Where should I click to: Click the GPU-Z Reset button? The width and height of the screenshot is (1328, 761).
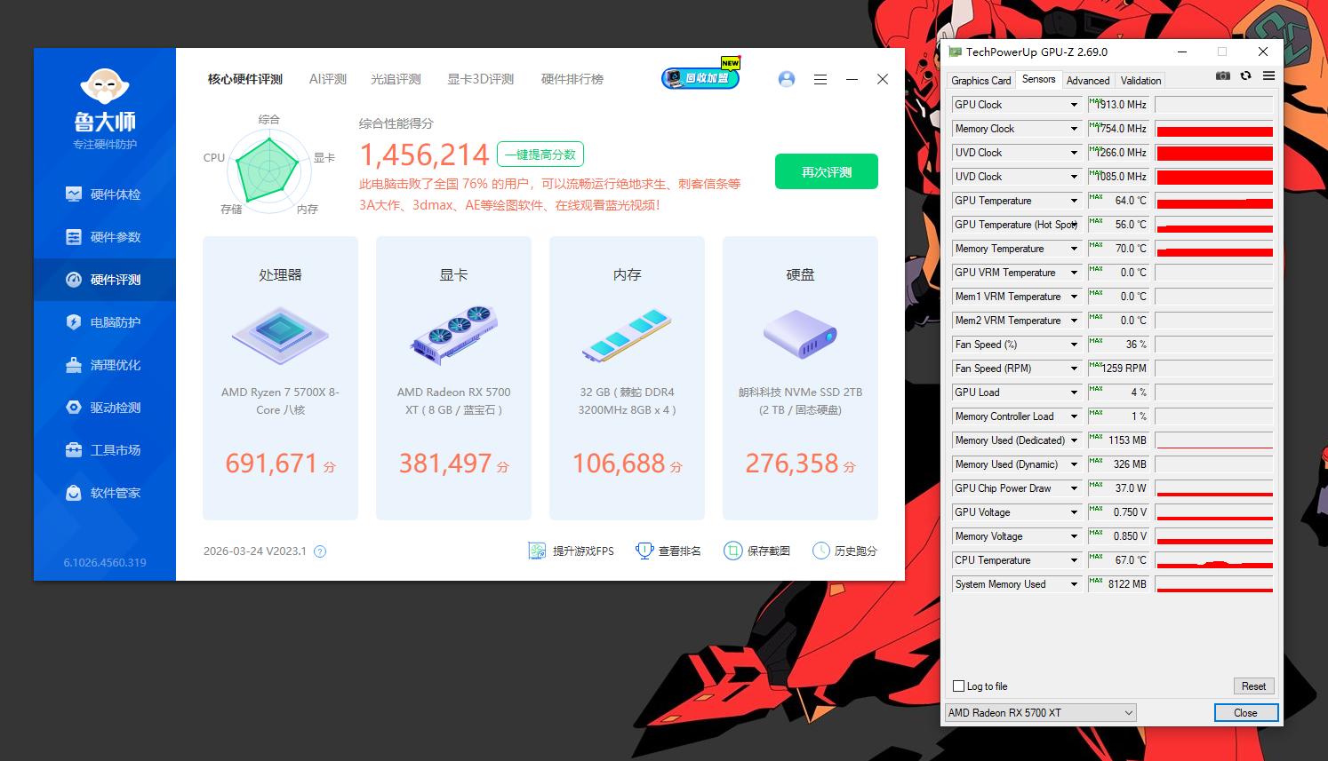(1253, 686)
